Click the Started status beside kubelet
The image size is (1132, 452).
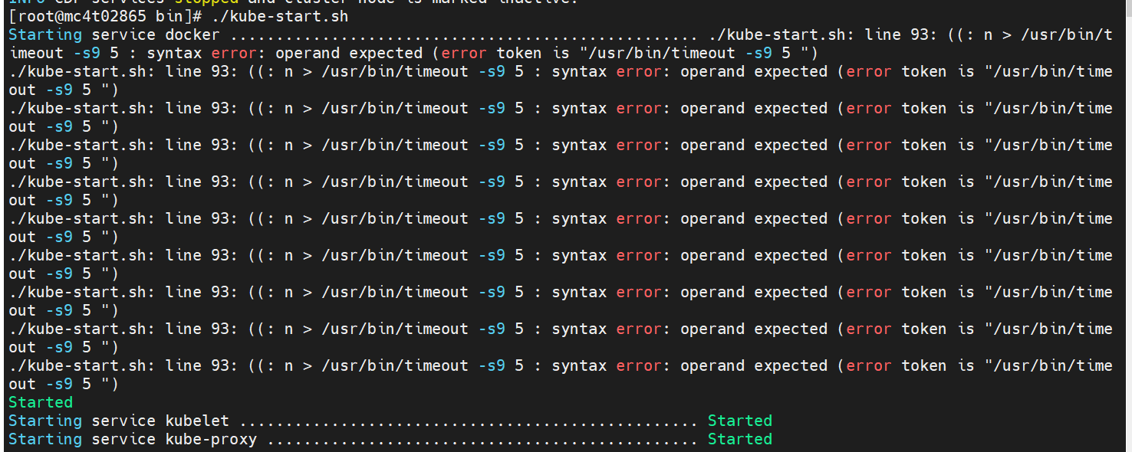[739, 421]
